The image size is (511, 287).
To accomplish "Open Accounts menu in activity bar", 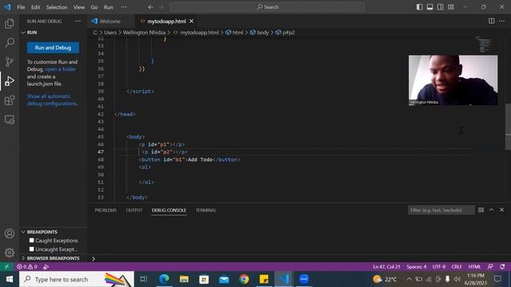I will pyautogui.click(x=10, y=234).
